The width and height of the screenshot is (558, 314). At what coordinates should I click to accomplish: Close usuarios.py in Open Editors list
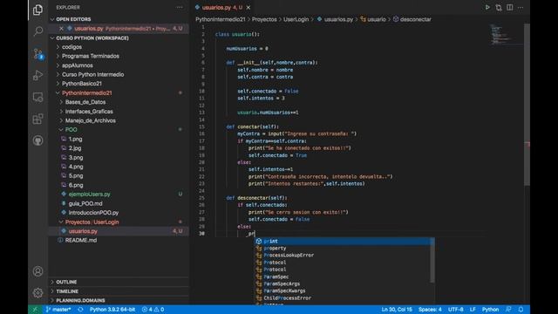point(61,29)
